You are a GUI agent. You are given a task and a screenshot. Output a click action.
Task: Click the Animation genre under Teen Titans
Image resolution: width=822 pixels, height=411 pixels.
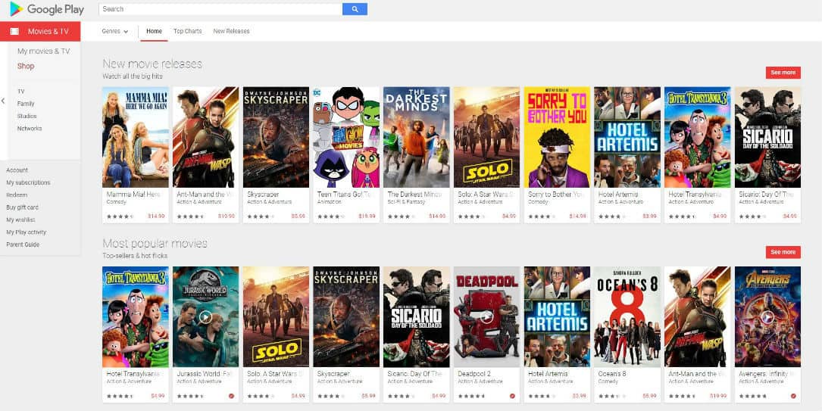pos(328,201)
